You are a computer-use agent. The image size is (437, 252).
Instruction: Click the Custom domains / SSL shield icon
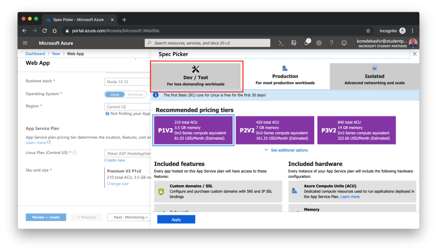[x=161, y=192]
